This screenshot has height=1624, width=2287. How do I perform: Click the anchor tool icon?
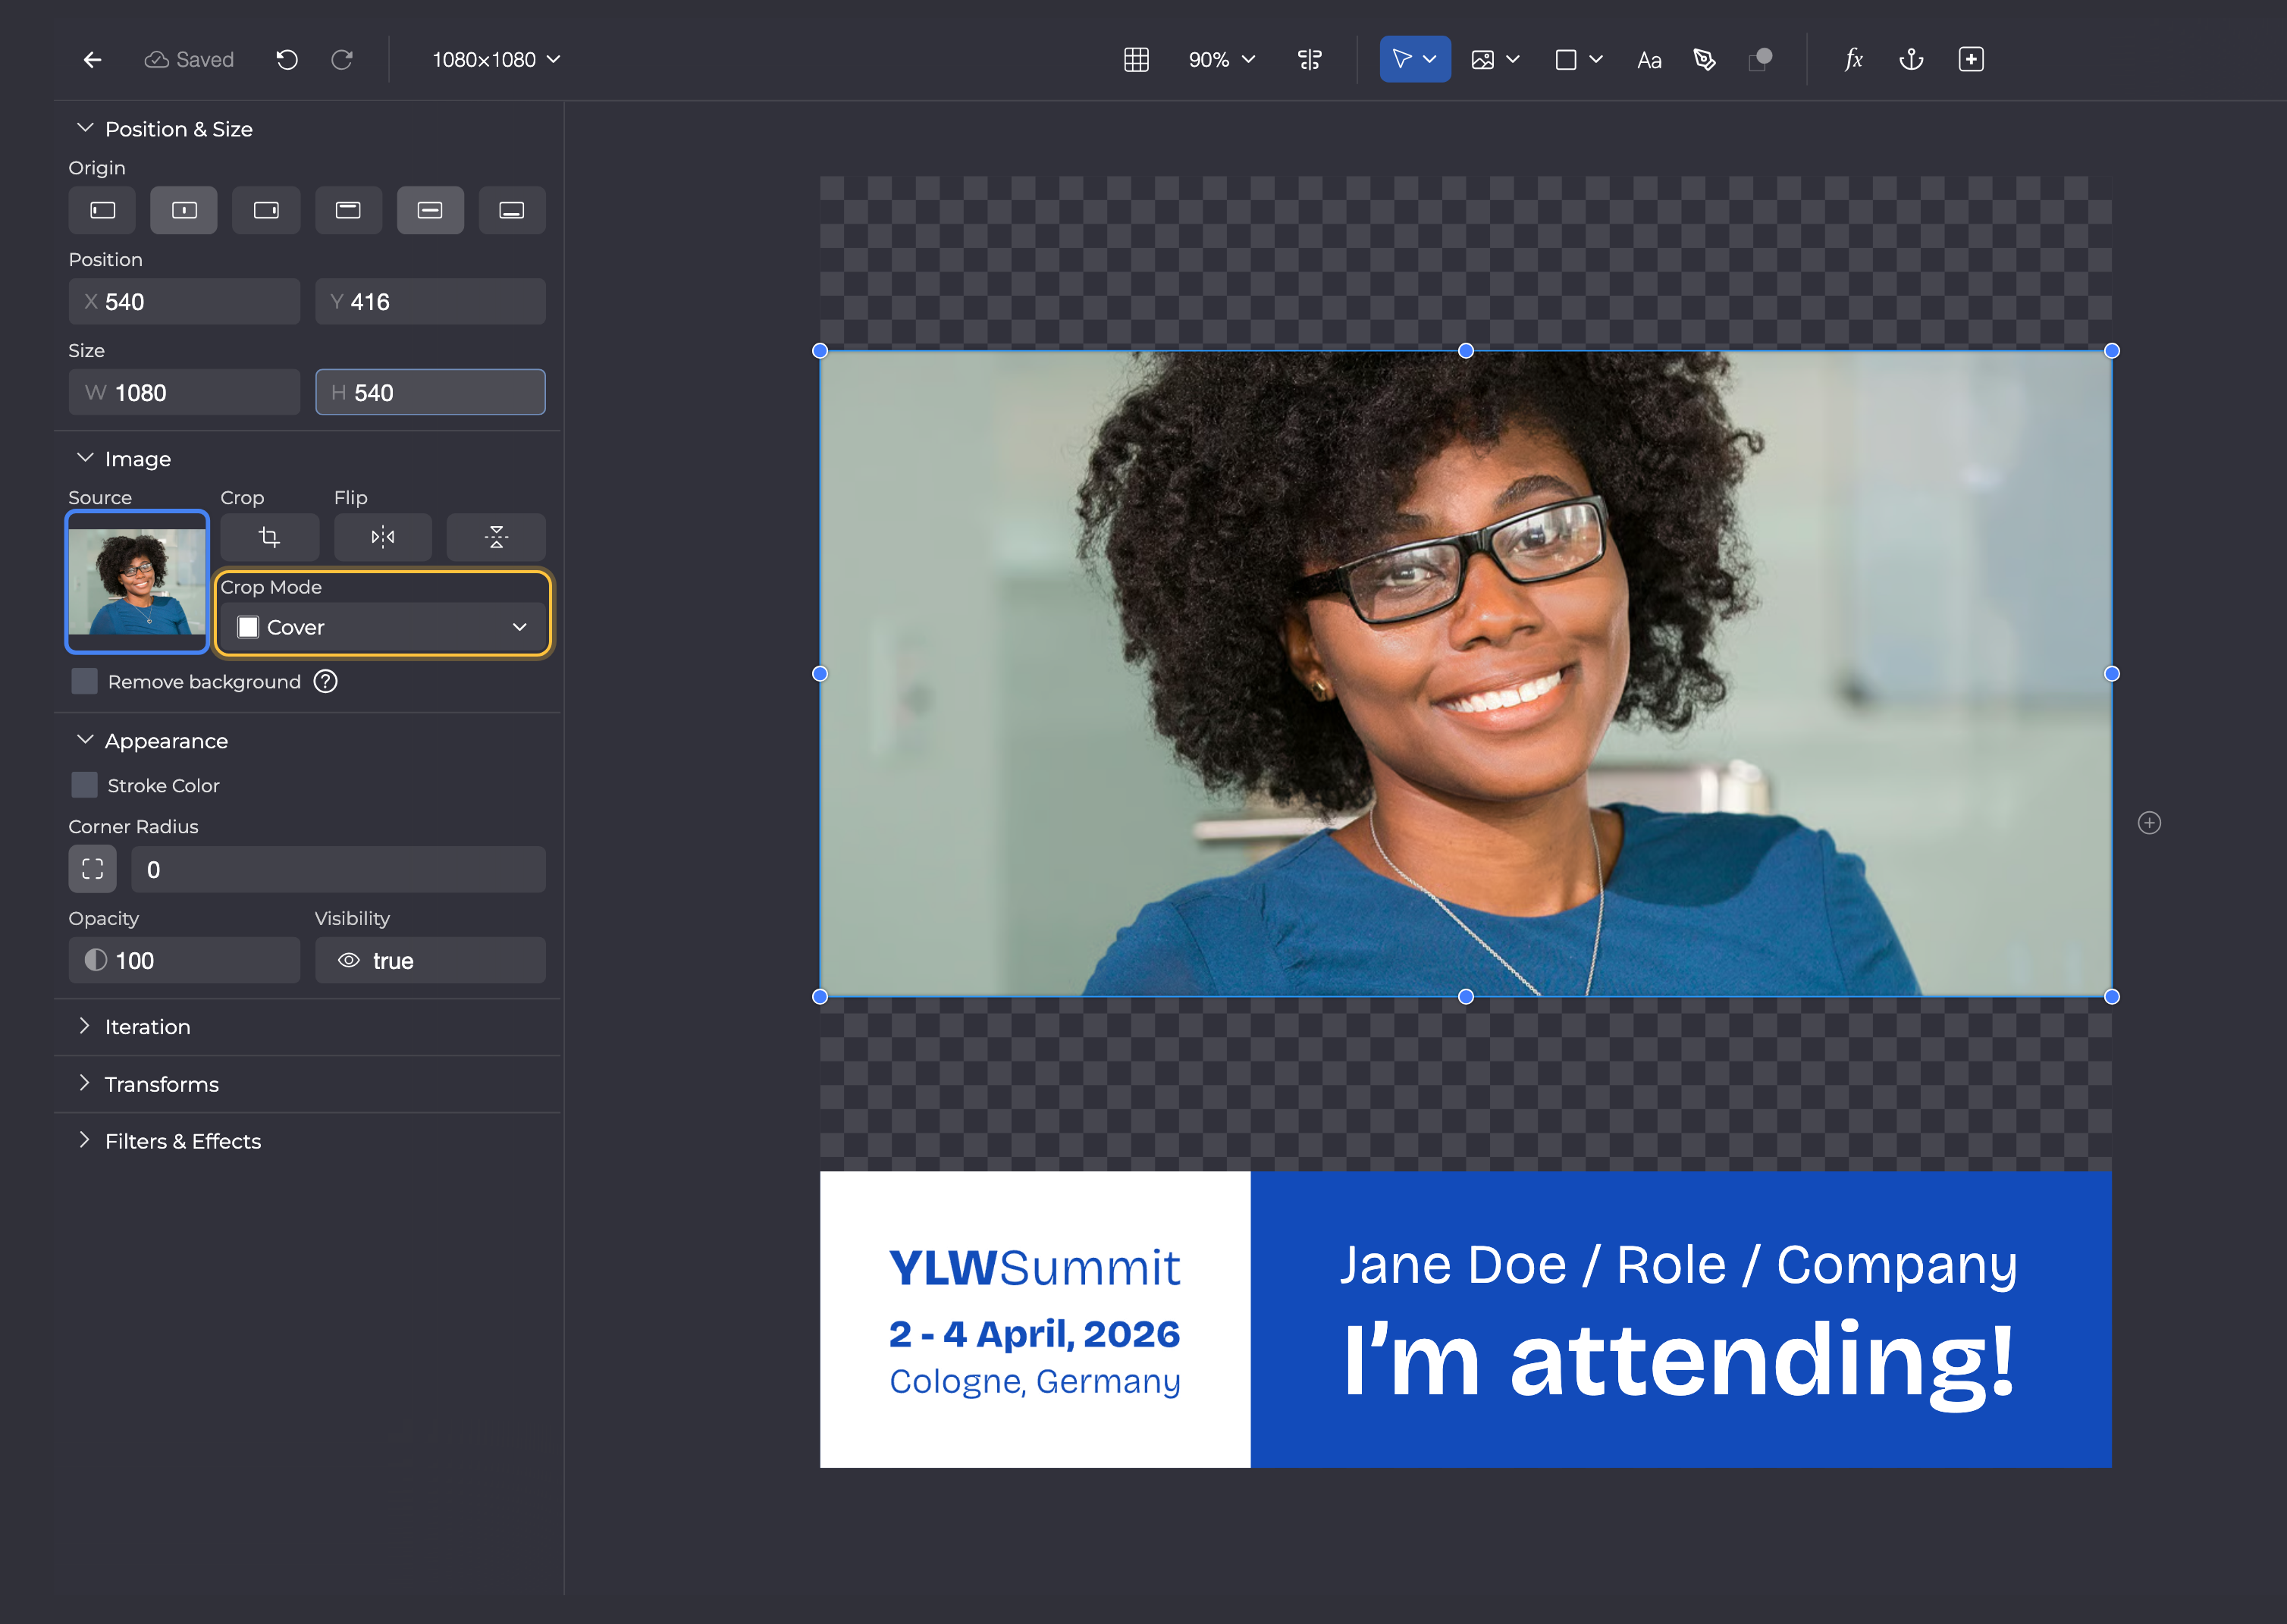(x=1911, y=60)
